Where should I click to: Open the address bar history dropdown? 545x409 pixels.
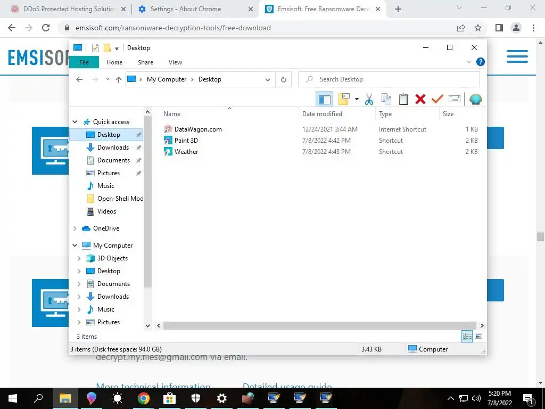[268, 80]
